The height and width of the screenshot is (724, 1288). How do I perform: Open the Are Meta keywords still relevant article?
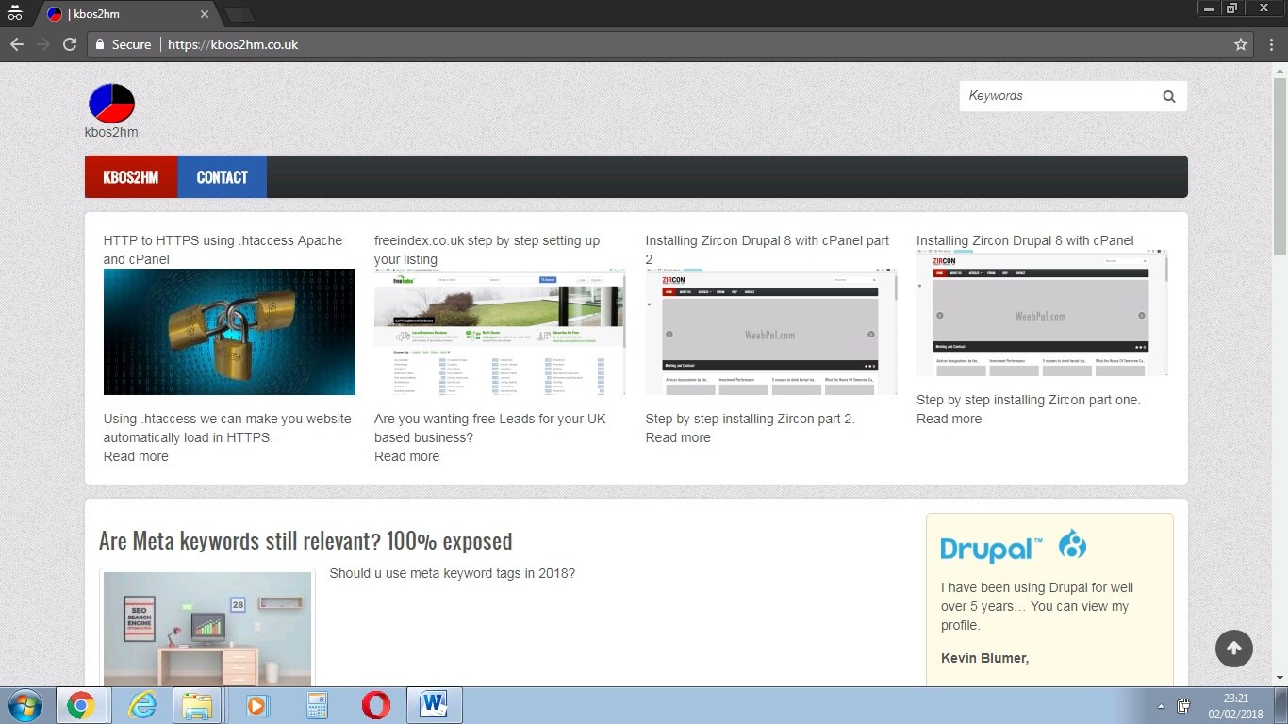coord(305,541)
